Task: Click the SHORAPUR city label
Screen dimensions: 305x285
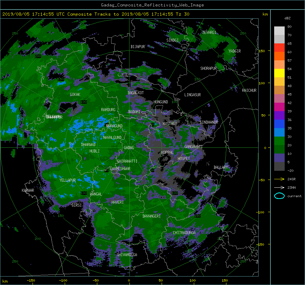Action: (208, 68)
